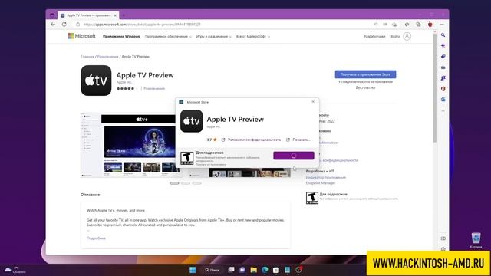Viewport: 491px width, 276px height.
Task: Open the Edge sidebar Discover sparkle icon
Action: tap(443, 46)
